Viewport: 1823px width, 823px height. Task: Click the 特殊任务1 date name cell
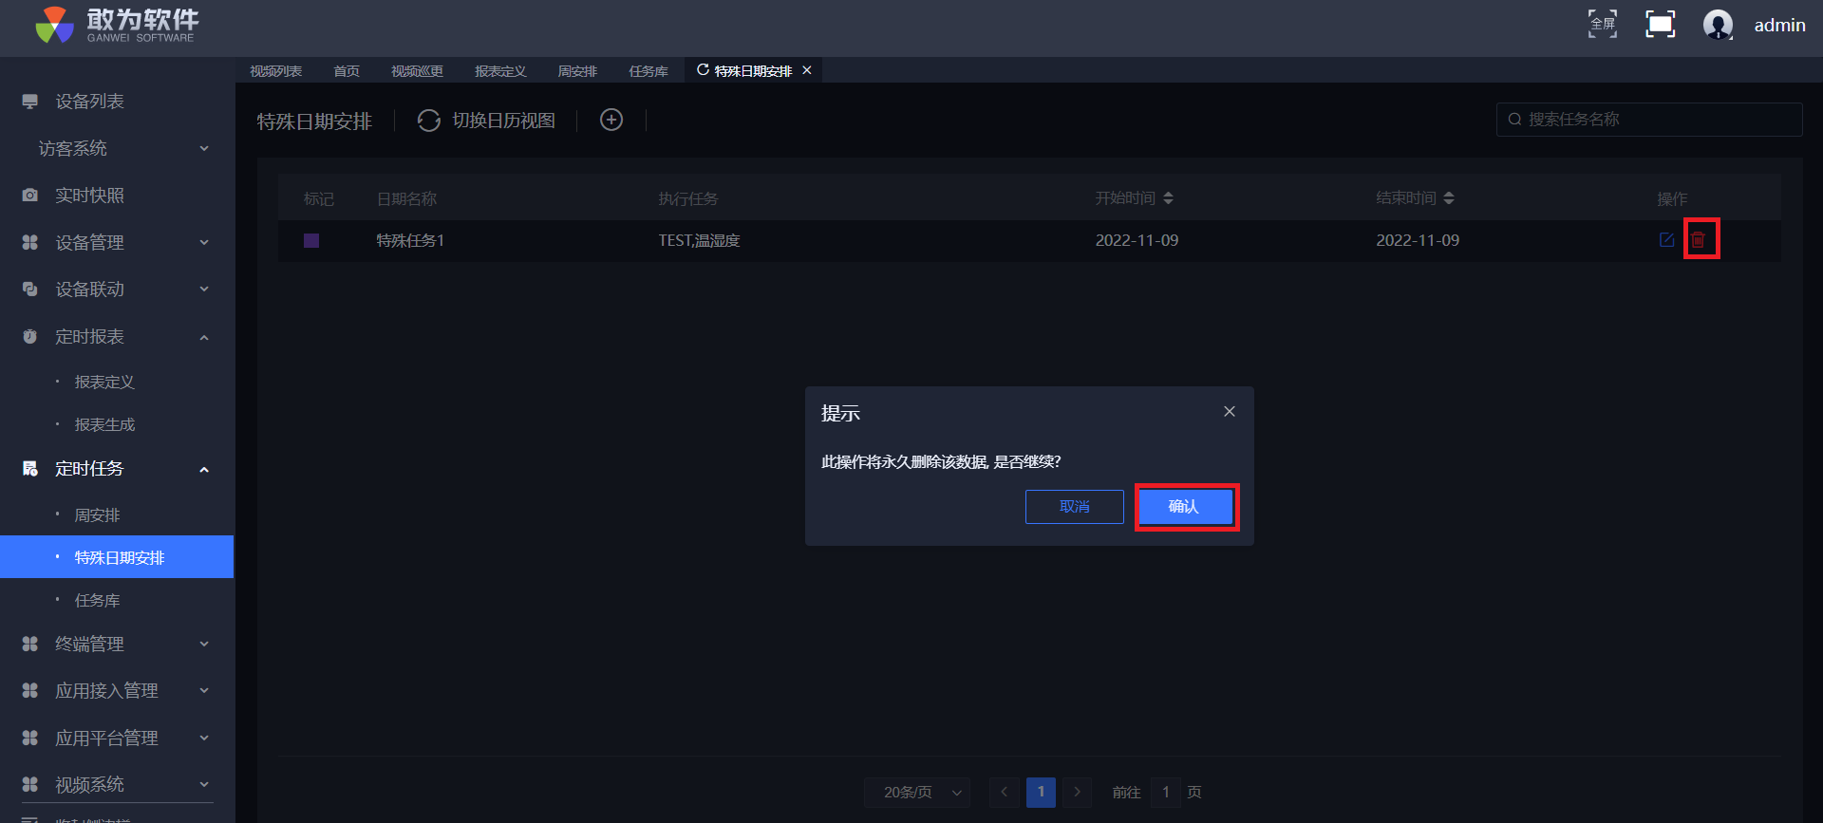coord(410,241)
